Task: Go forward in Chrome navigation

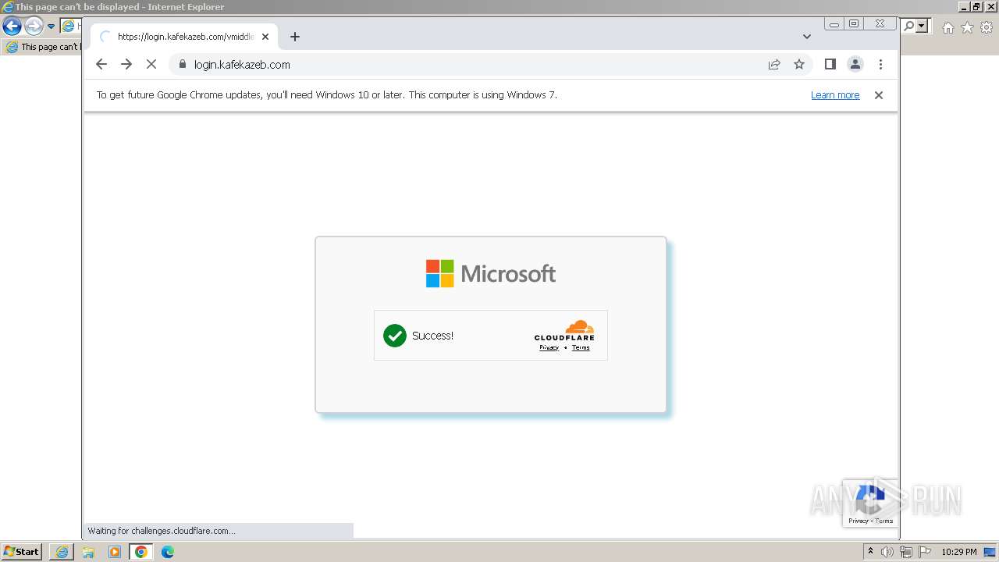Action: (126, 65)
